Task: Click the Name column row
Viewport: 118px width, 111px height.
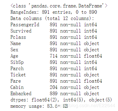Action: point(55,44)
